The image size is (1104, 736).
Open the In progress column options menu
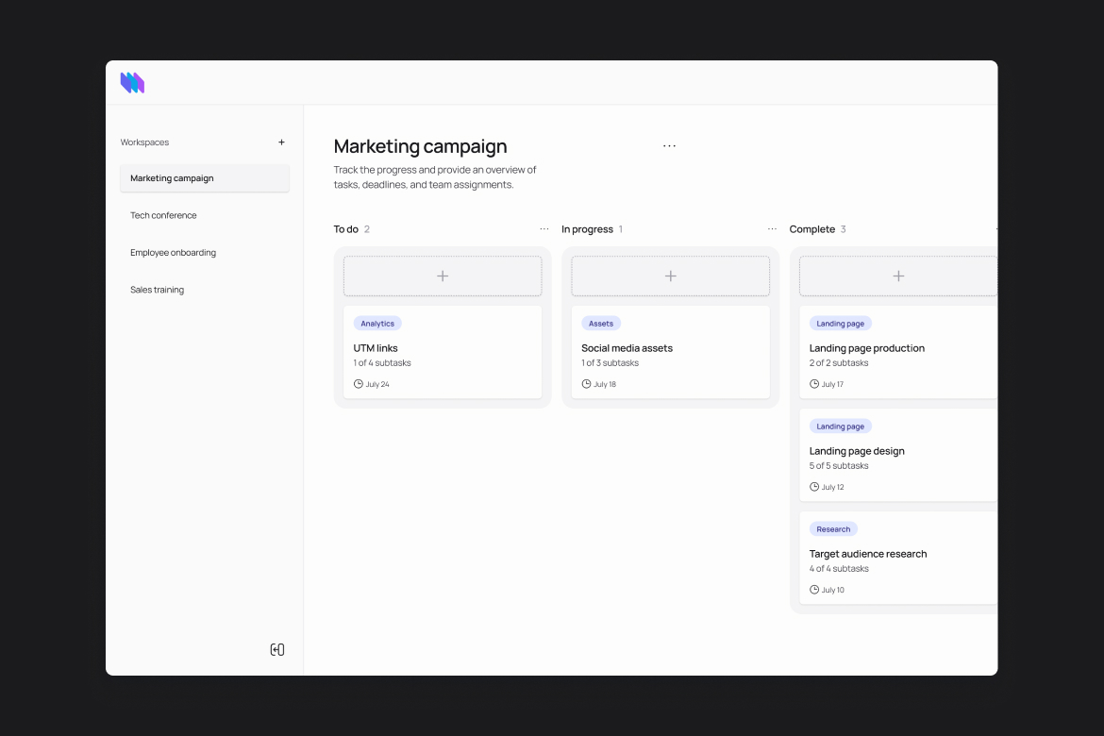[x=772, y=228]
